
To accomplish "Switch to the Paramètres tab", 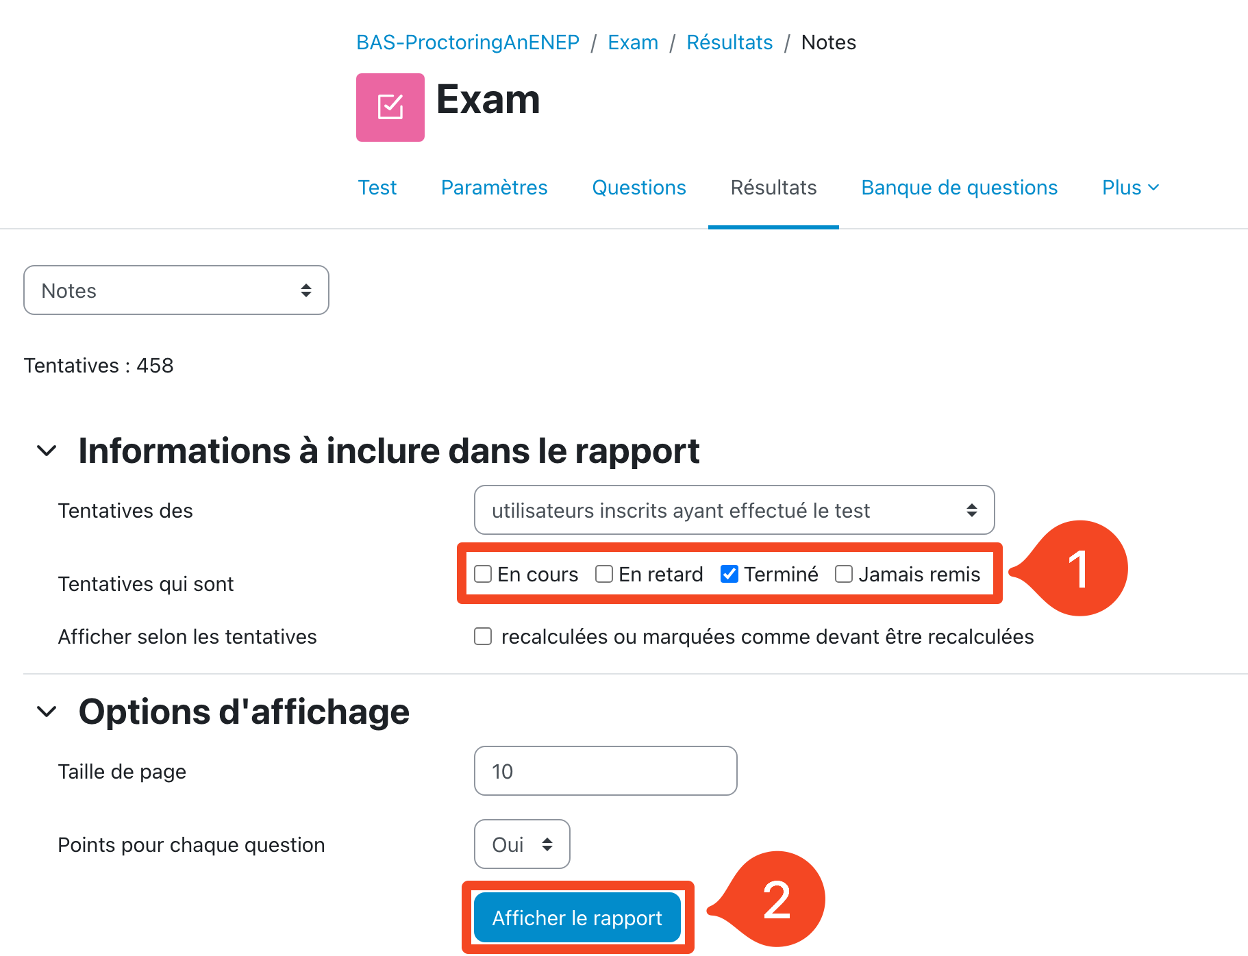I will tap(494, 188).
